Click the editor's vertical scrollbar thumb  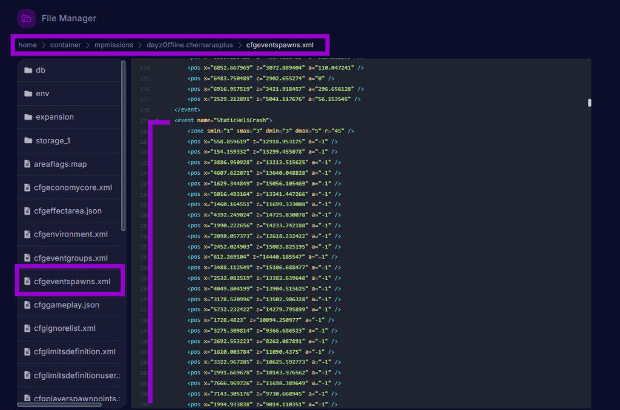[x=589, y=103]
